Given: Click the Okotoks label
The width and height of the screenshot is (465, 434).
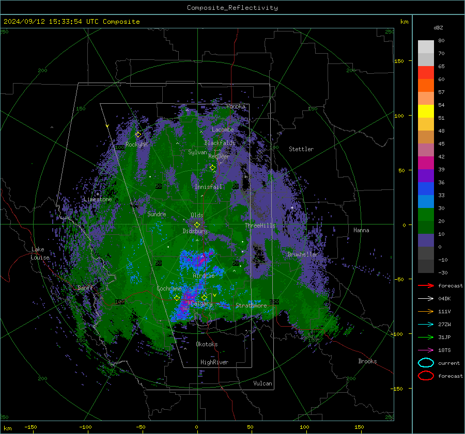Looking at the screenshot, I should [207, 344].
